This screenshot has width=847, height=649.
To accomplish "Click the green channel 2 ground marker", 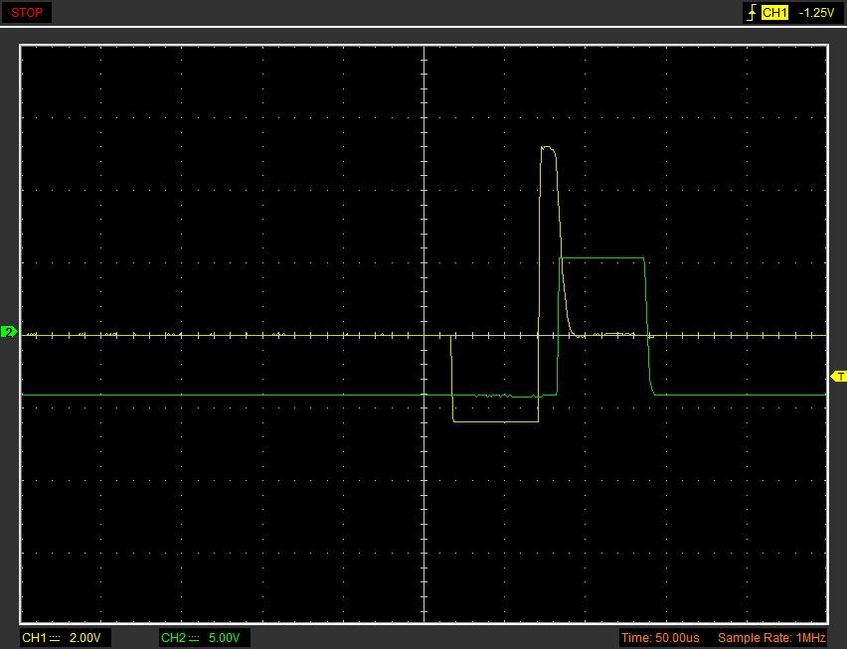I will [x=9, y=332].
